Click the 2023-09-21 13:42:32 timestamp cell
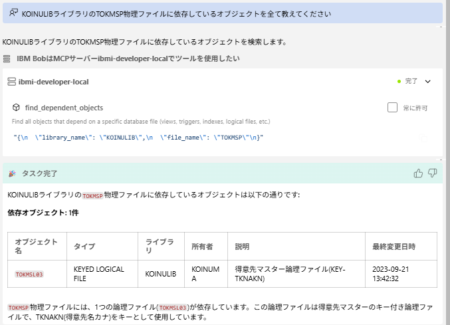The height and width of the screenshot is (325, 450). [x=401, y=274]
